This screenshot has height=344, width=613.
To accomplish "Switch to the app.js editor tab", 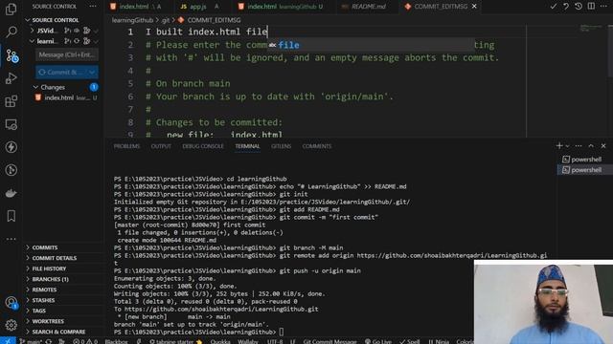I will click(x=198, y=7).
